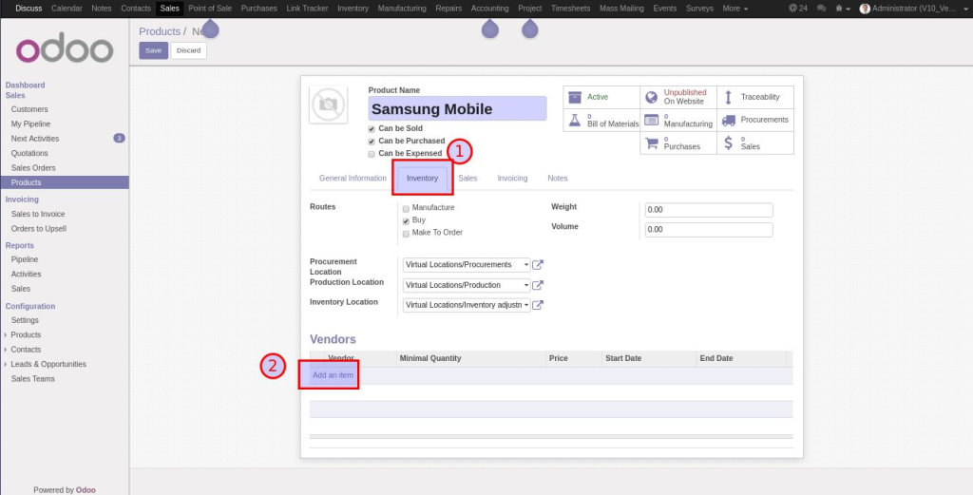Expand the Production Location dropdown
The image size is (973, 495).
point(526,285)
